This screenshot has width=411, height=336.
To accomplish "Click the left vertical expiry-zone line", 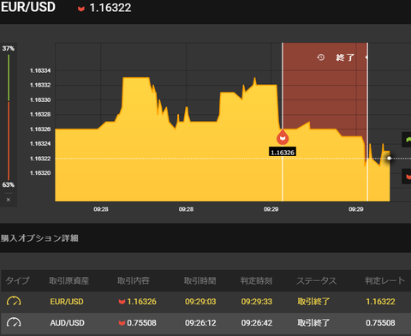I will [283, 122].
